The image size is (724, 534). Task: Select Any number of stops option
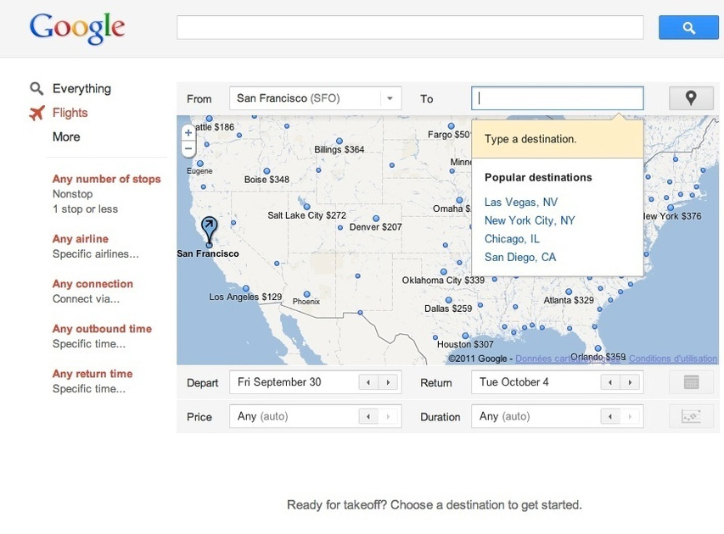click(107, 179)
